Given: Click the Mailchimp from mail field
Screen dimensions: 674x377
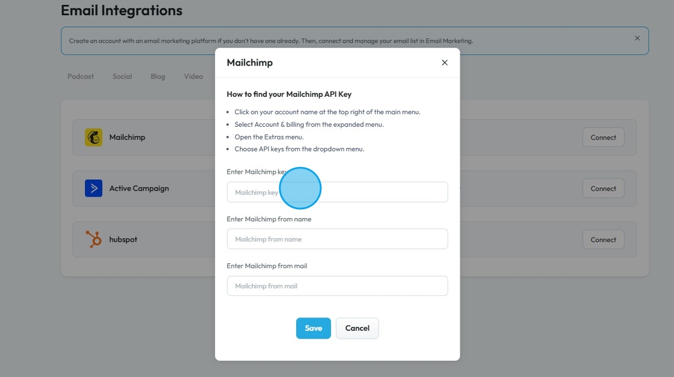Looking at the screenshot, I should click(x=337, y=286).
